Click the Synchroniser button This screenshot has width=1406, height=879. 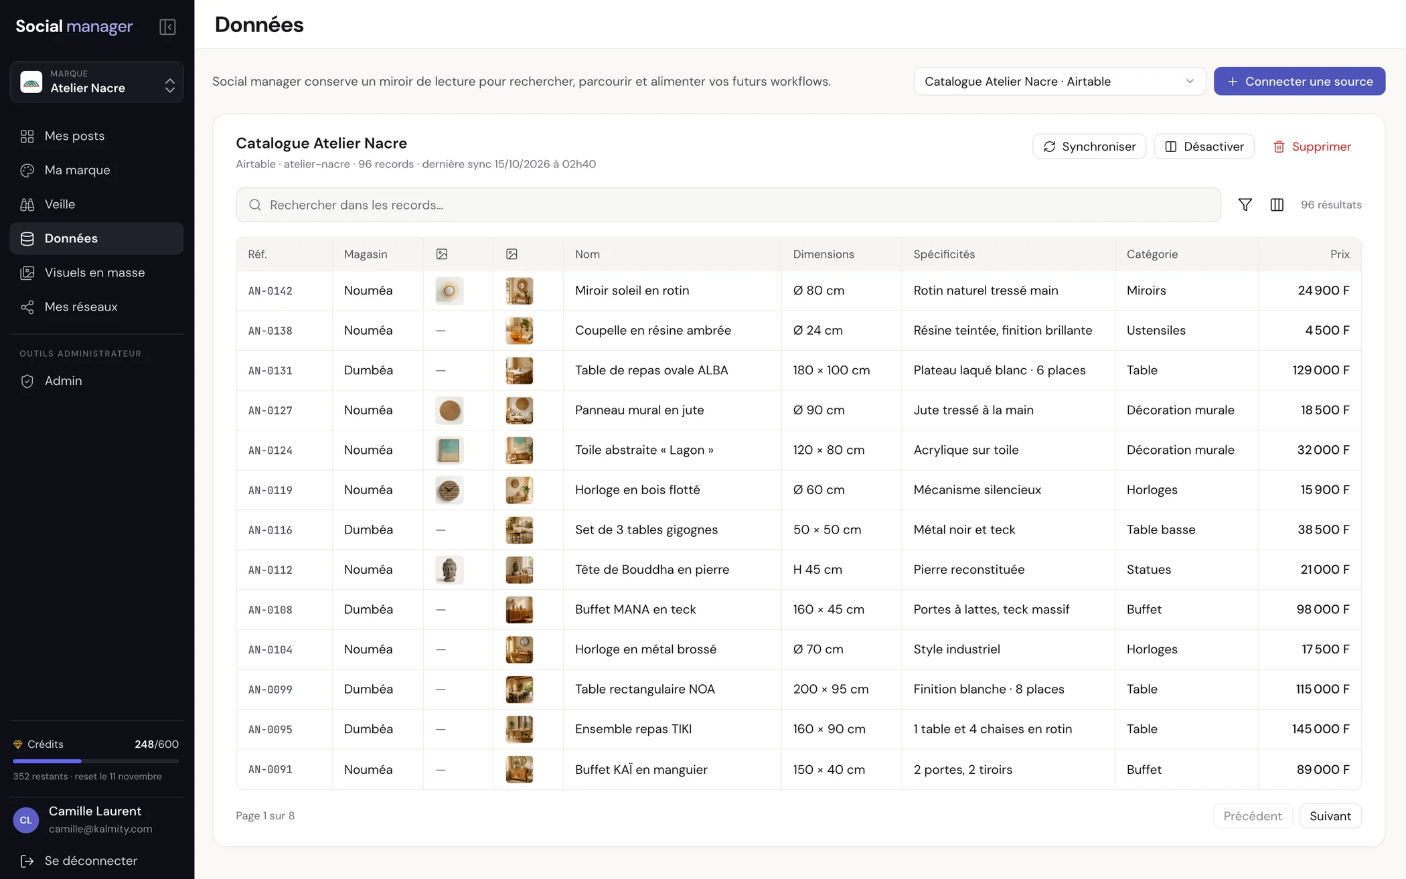click(1089, 147)
